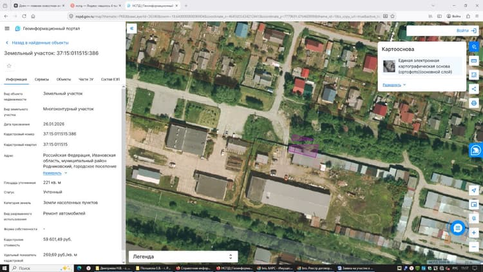Switch to the Объекты tab
The height and width of the screenshot is (272, 483).
point(64,79)
